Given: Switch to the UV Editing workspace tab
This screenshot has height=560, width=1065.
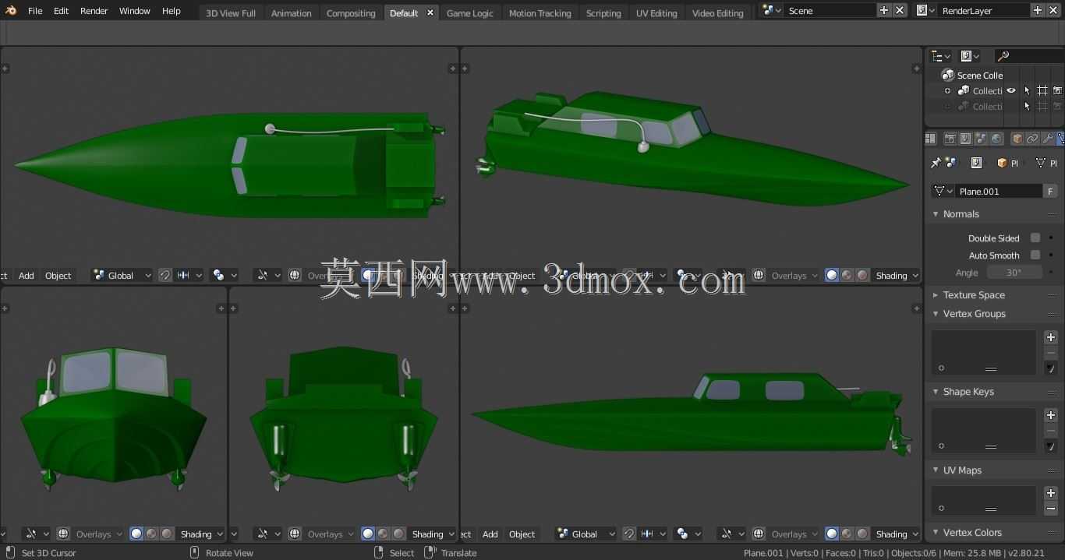Looking at the screenshot, I should pyautogui.click(x=656, y=13).
